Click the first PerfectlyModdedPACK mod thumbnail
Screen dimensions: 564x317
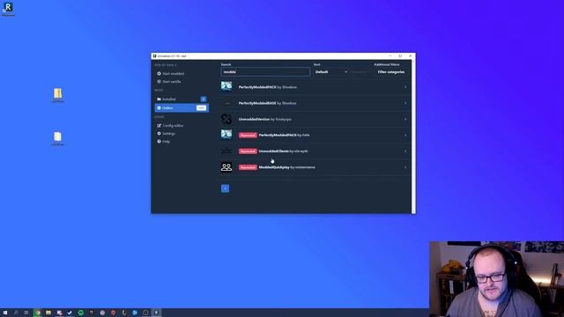[x=226, y=86]
